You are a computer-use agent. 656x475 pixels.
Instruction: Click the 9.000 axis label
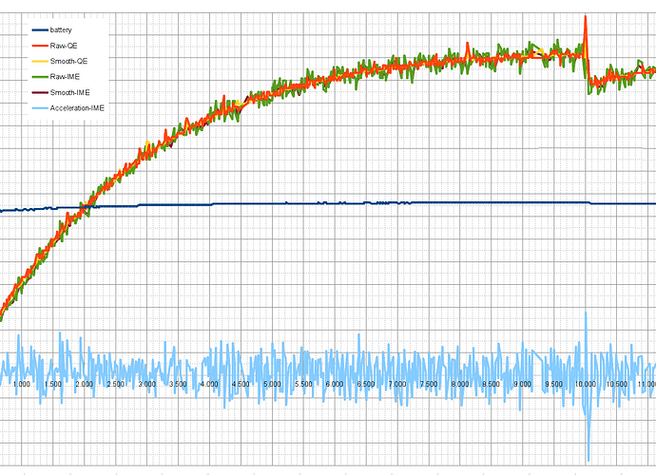[x=523, y=384]
